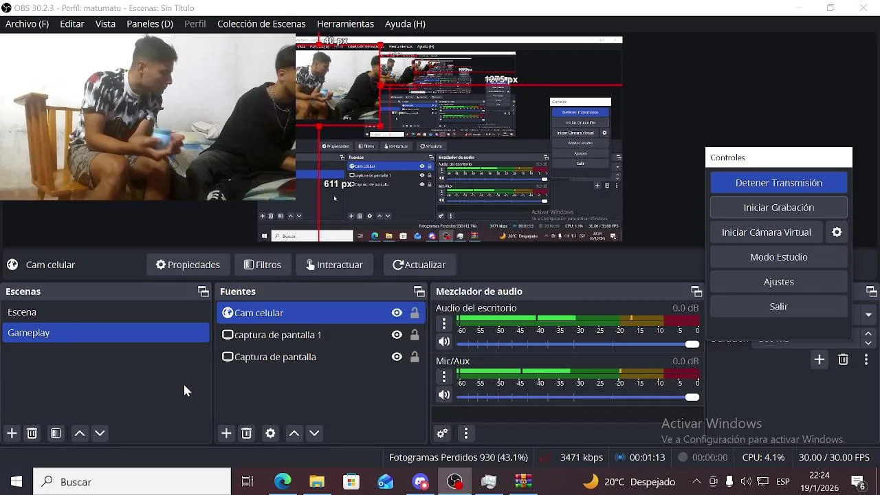Mute Audio del escritorio speaker icon
This screenshot has width=880, height=495.
point(444,342)
